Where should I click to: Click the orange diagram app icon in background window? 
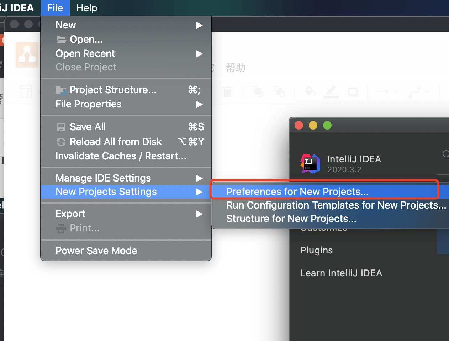pos(27,55)
